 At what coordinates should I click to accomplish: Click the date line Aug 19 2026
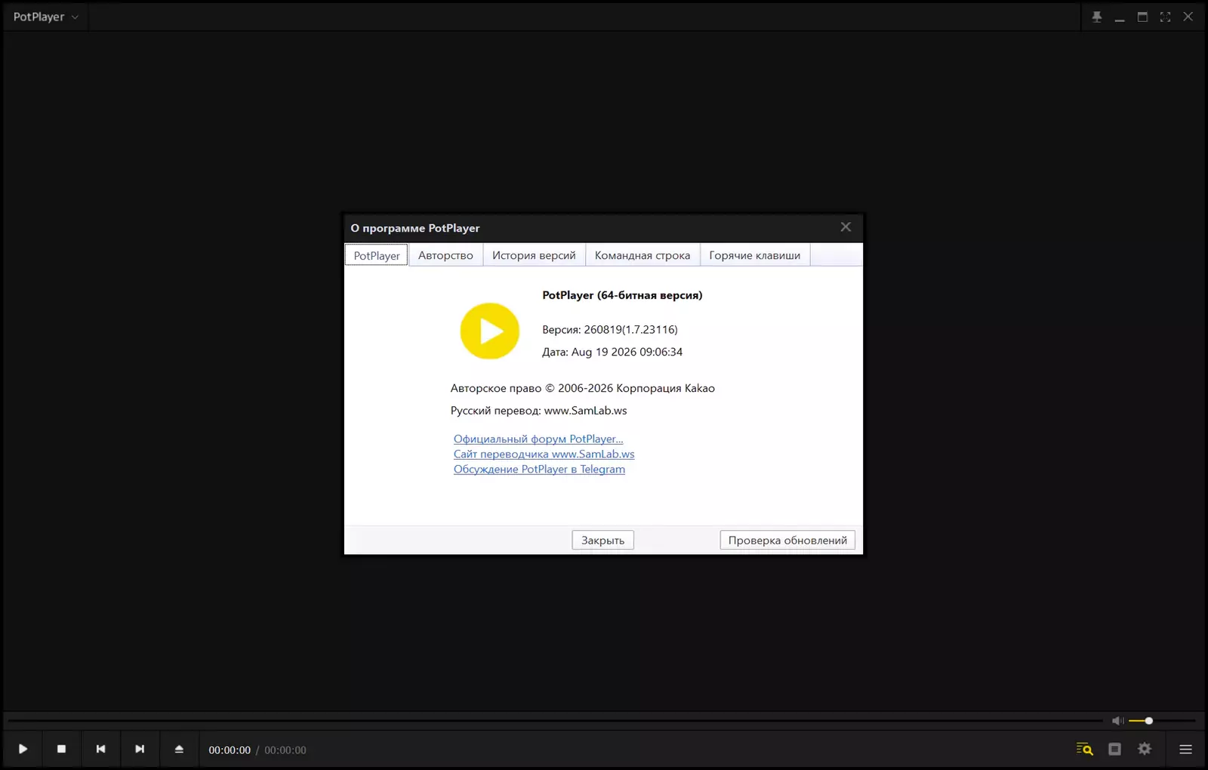point(612,352)
